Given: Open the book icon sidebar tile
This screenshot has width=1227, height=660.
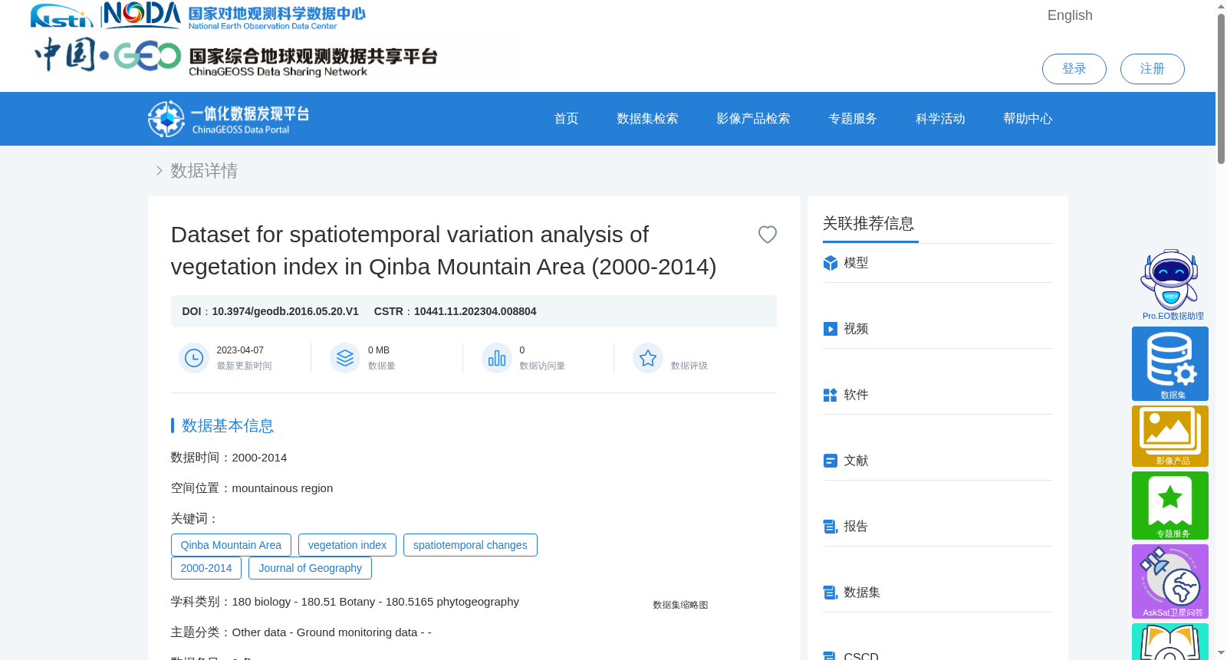Looking at the screenshot, I should click(x=1170, y=642).
